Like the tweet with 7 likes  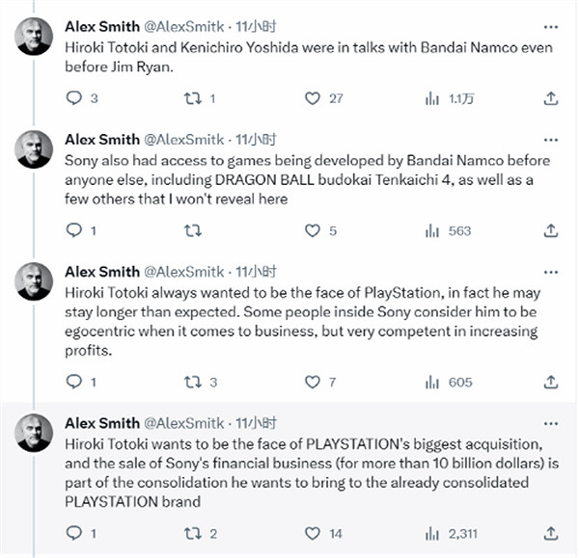(x=312, y=383)
